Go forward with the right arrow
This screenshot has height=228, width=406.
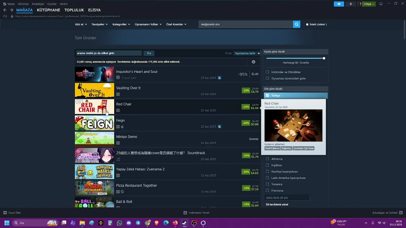11,10
